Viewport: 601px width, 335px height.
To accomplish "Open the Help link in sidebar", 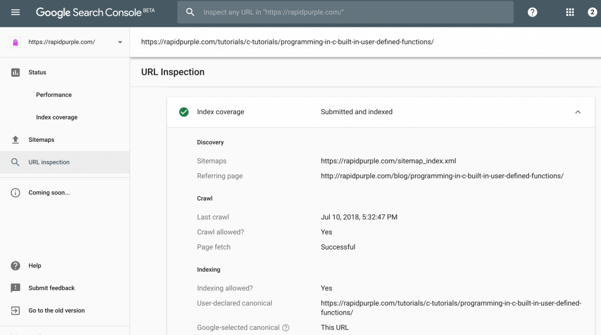I will click(x=35, y=265).
